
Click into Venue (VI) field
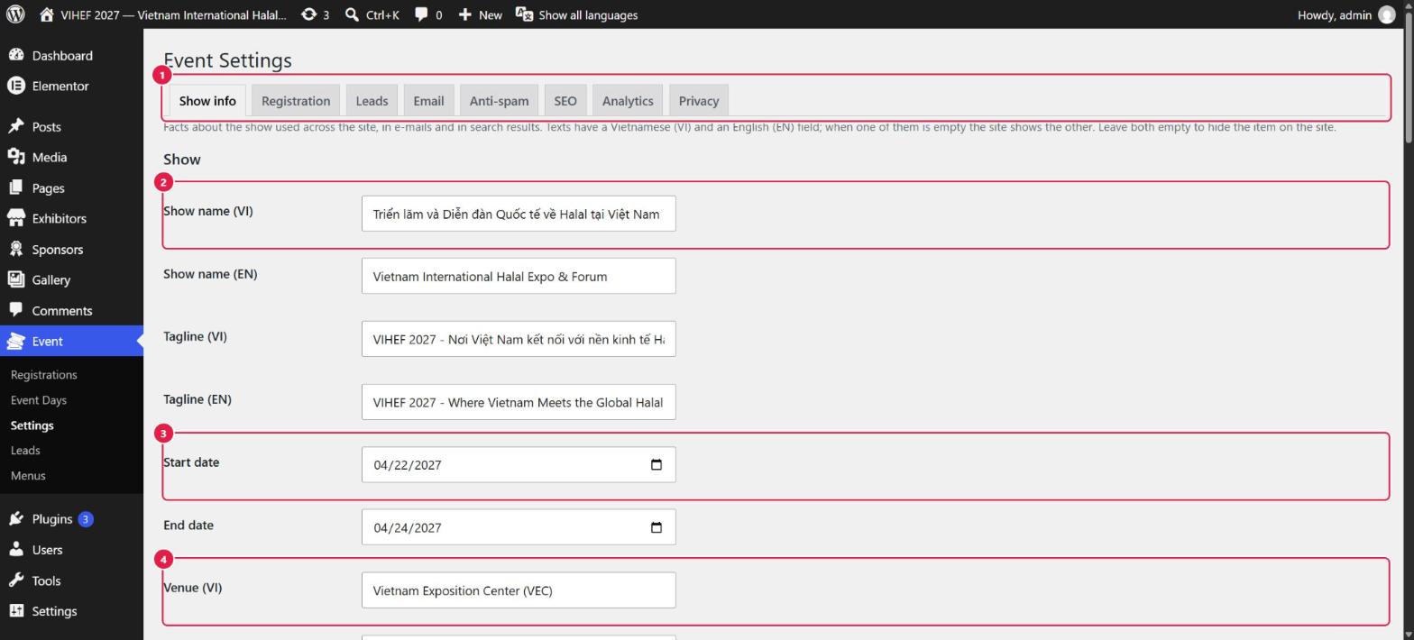[519, 590]
